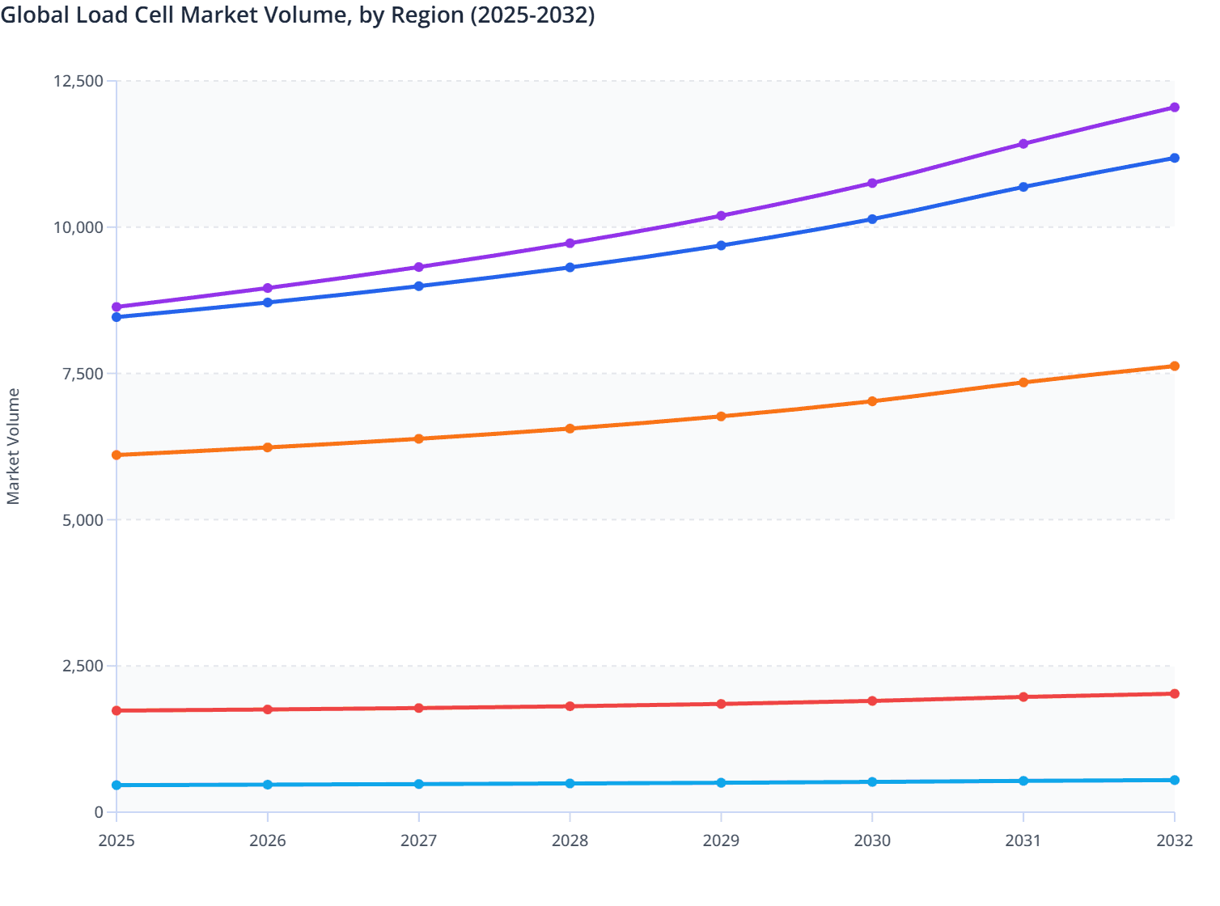Click the purple line's 2031 data point
The image size is (1220, 906).
click(1023, 144)
